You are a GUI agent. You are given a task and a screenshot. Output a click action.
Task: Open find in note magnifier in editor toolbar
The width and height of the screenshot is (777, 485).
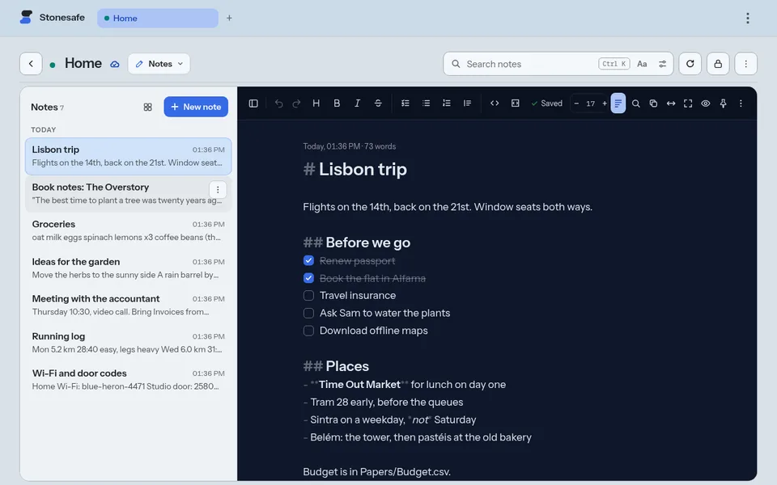tap(636, 103)
